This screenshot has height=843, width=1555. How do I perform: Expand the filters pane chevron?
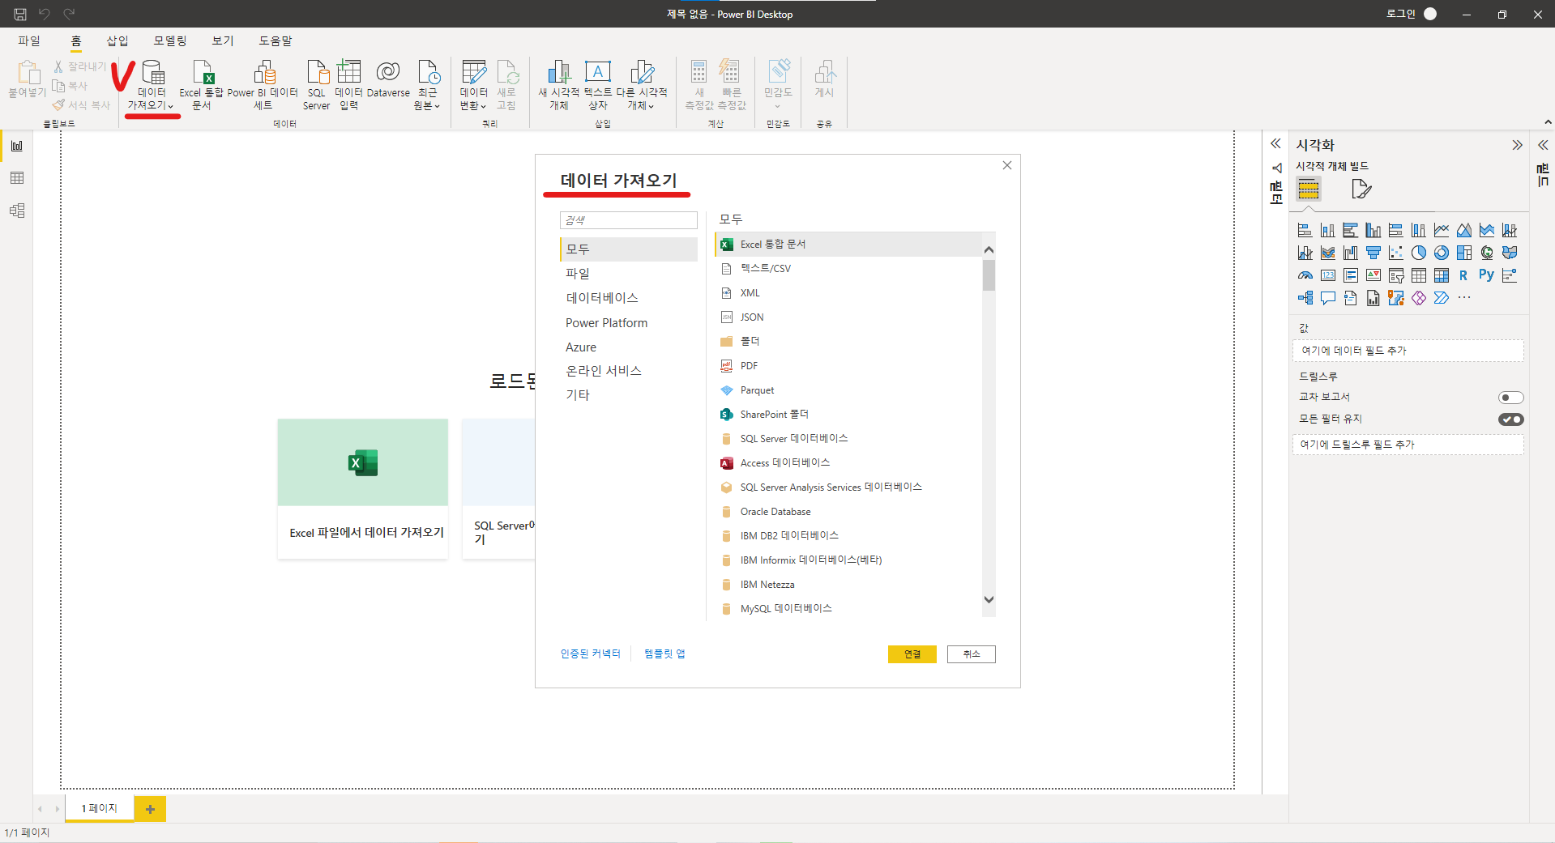tap(1275, 143)
